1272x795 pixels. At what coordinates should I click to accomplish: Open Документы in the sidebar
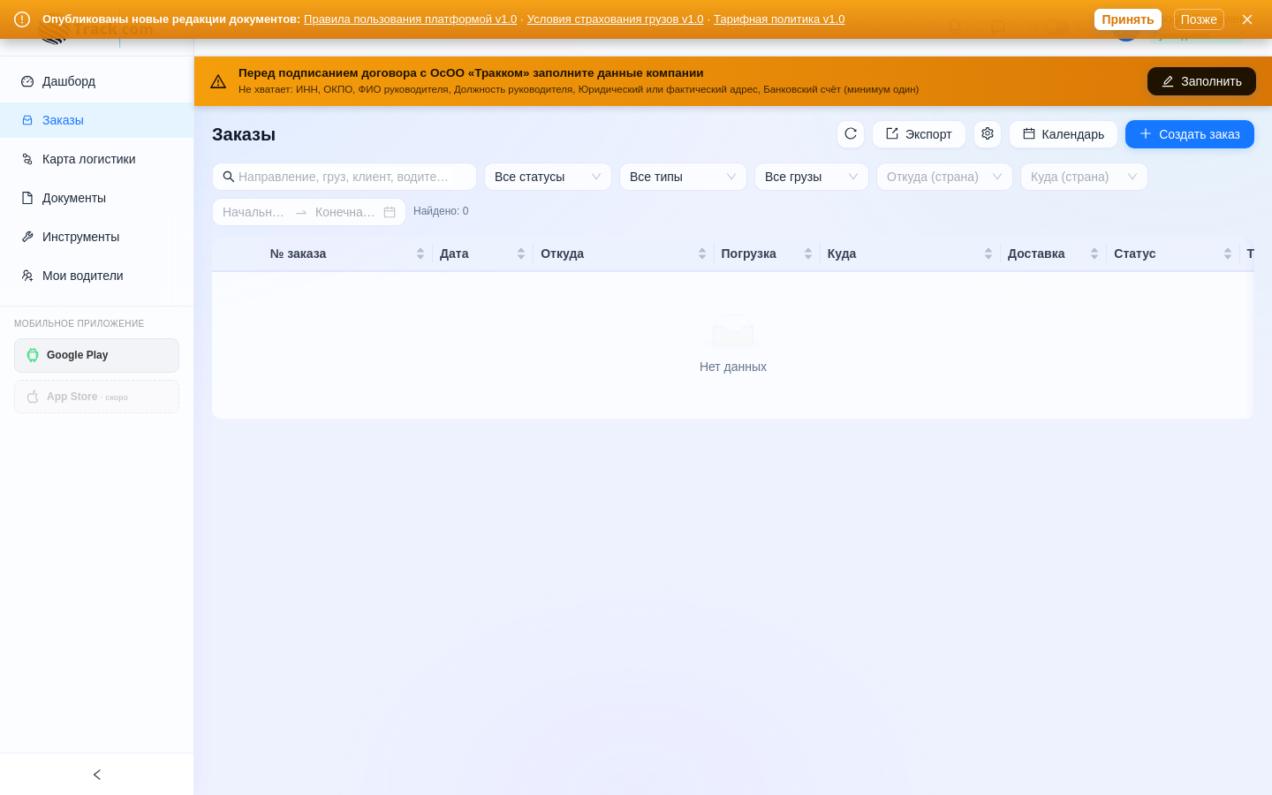point(97,198)
